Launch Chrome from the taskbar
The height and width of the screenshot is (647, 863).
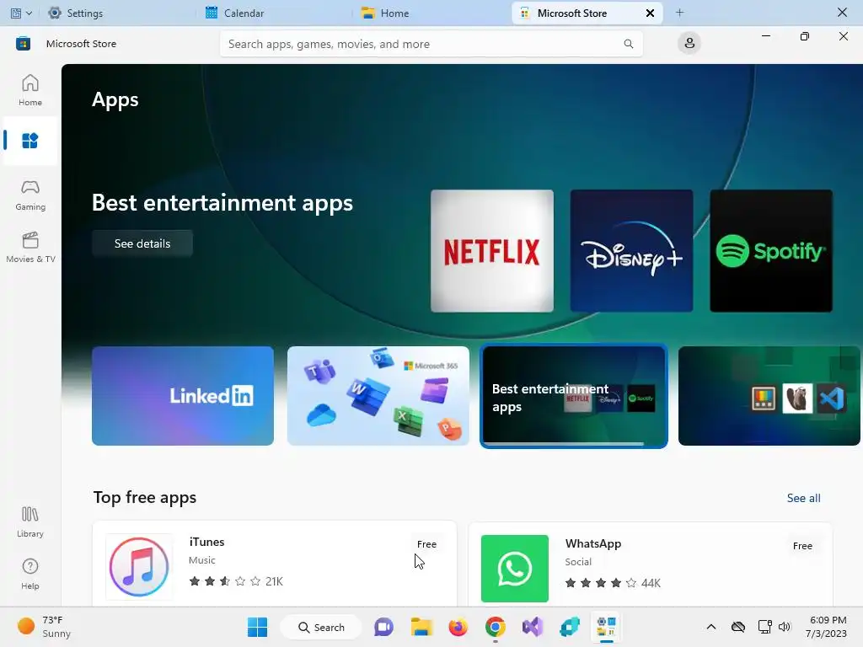click(x=496, y=627)
